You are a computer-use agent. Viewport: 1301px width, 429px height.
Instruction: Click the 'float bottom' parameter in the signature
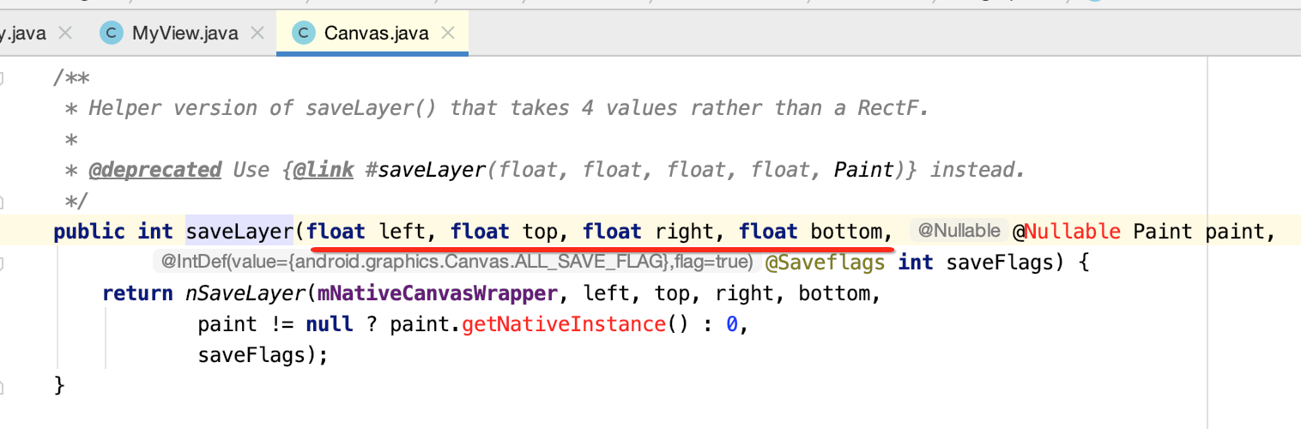coord(811,231)
